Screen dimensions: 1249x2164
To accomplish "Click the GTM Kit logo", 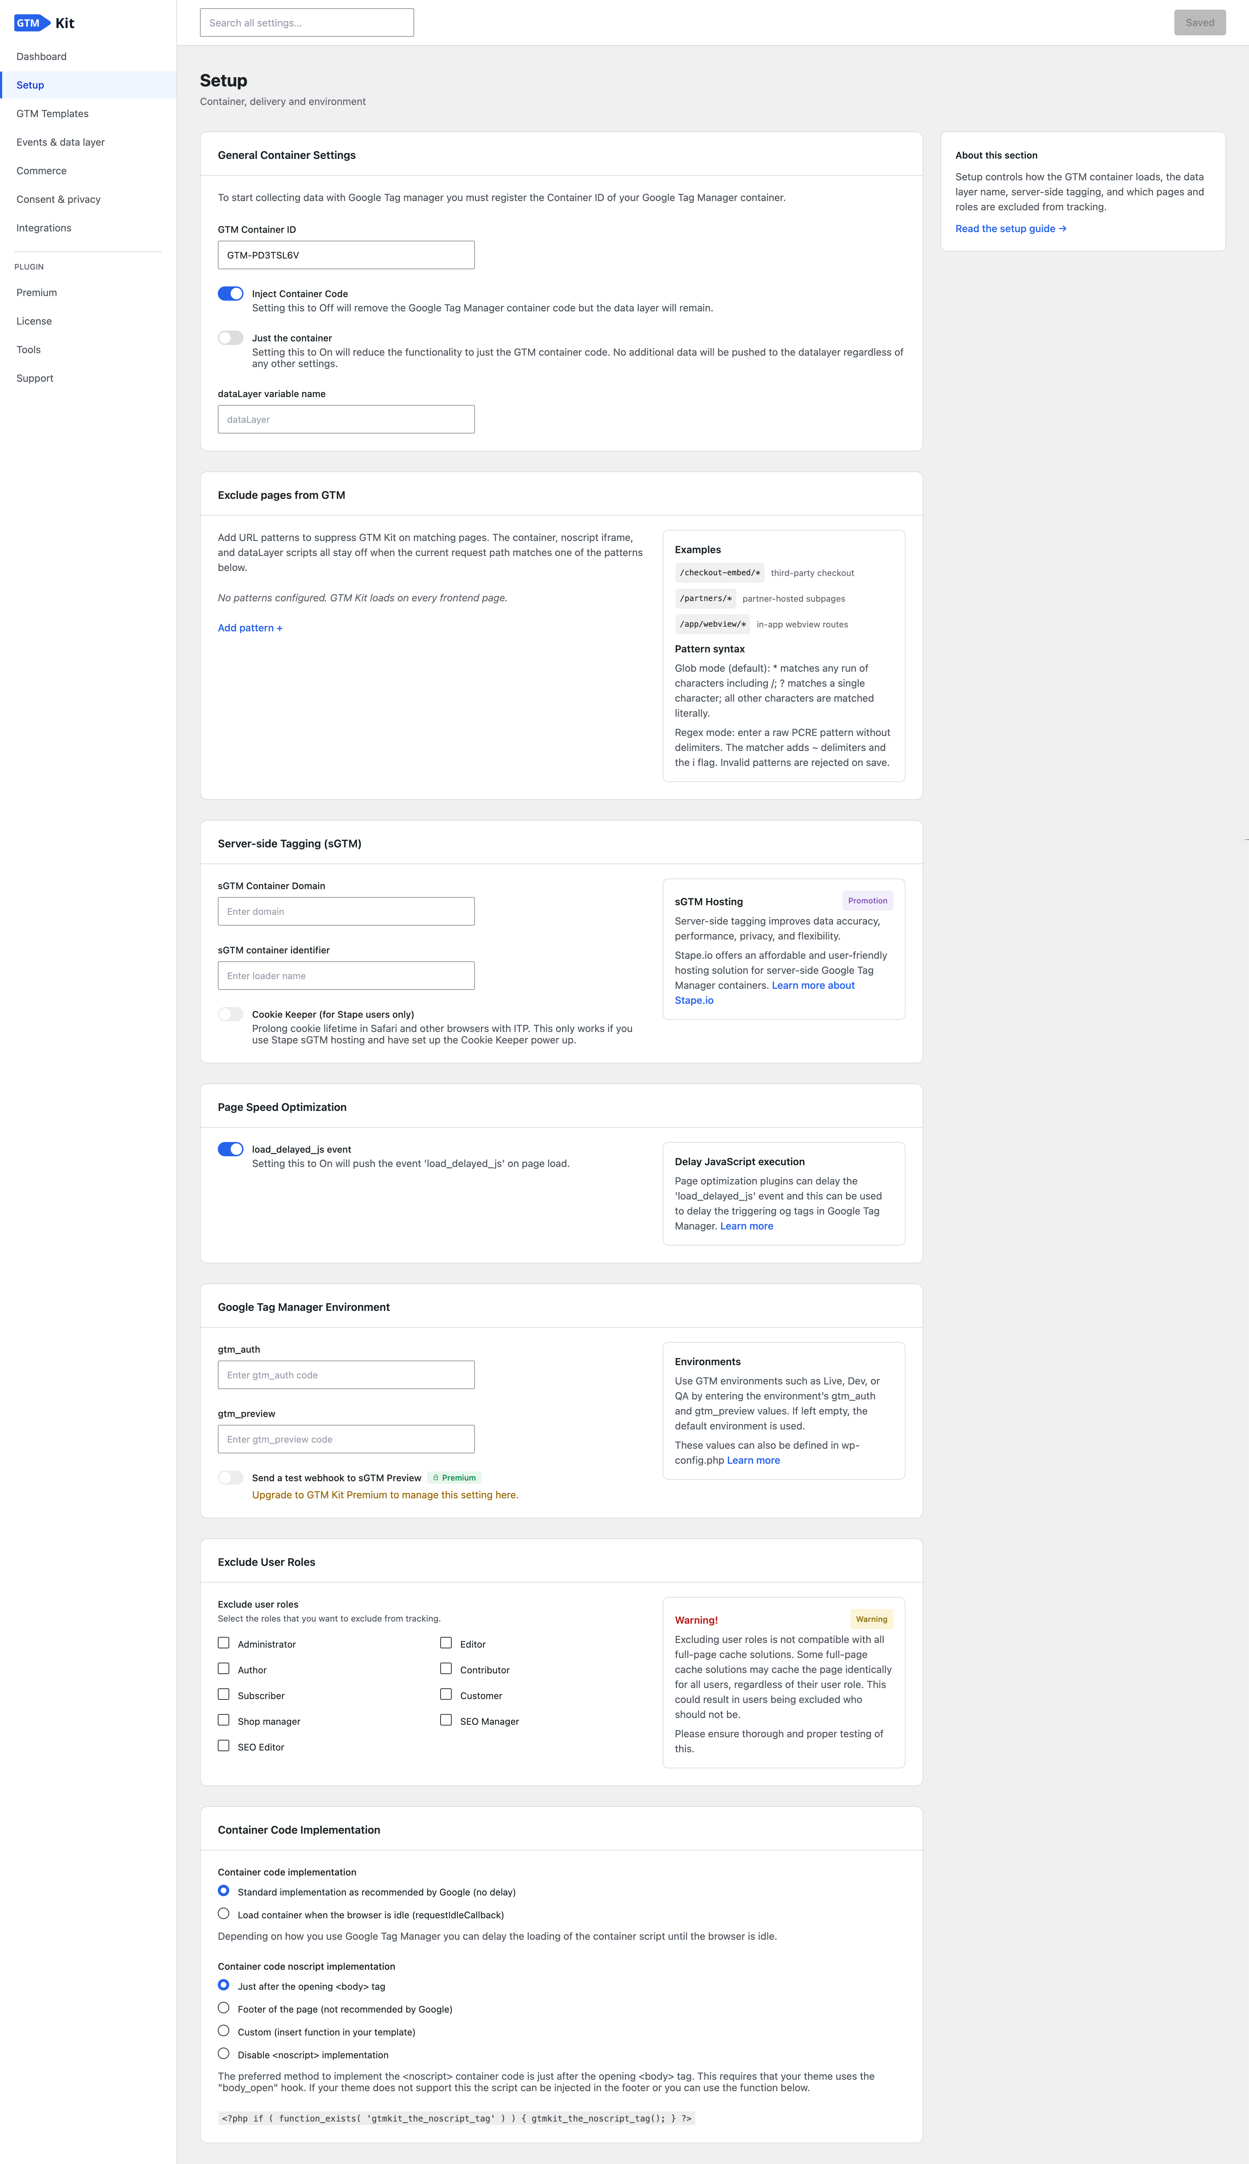I will pos(45,23).
